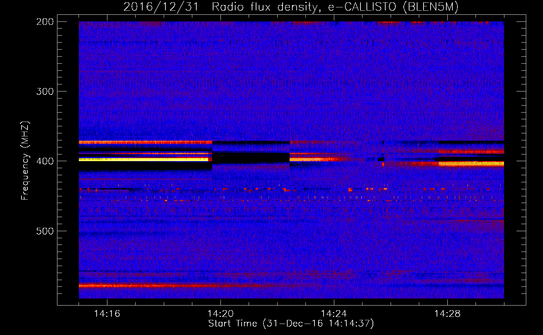Click the yellow band near 405 MHz at 14:28
This screenshot has width=543, height=335.
[x=471, y=164]
